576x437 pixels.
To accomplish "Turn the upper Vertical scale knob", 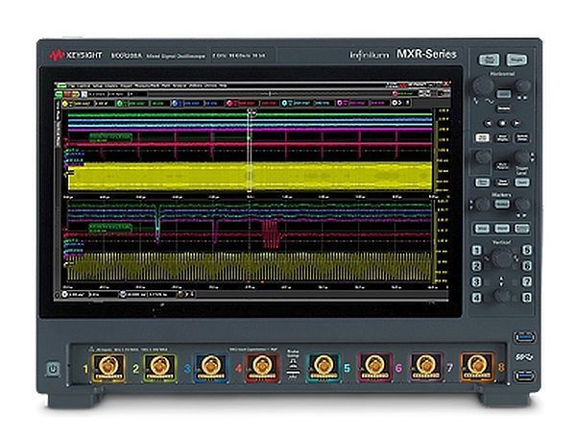I will click(501, 258).
